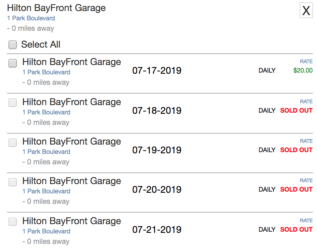Screen dimensions: 317x252
Task: Close the Hilton BayFront Garage dialog
Action: (x=306, y=10)
